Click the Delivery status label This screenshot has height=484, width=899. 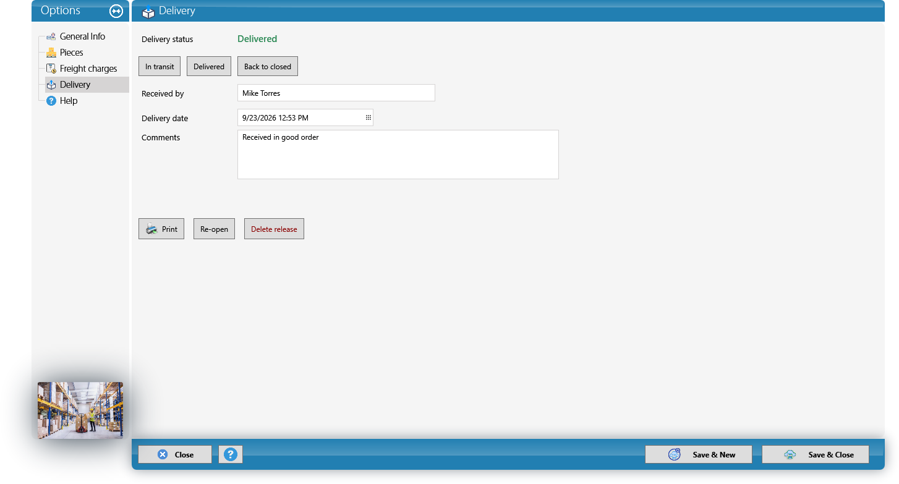pos(168,39)
